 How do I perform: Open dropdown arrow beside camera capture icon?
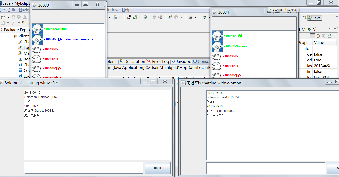tap(195, 17)
